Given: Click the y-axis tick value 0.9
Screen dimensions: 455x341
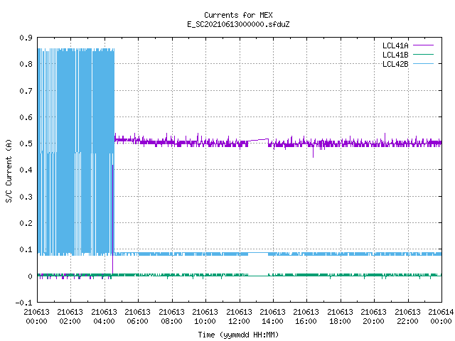Looking at the screenshot, I should pos(26,38).
